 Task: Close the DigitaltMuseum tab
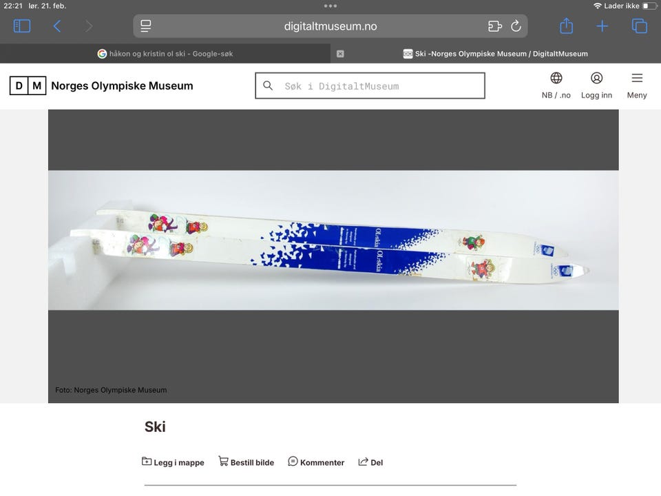tap(340, 54)
